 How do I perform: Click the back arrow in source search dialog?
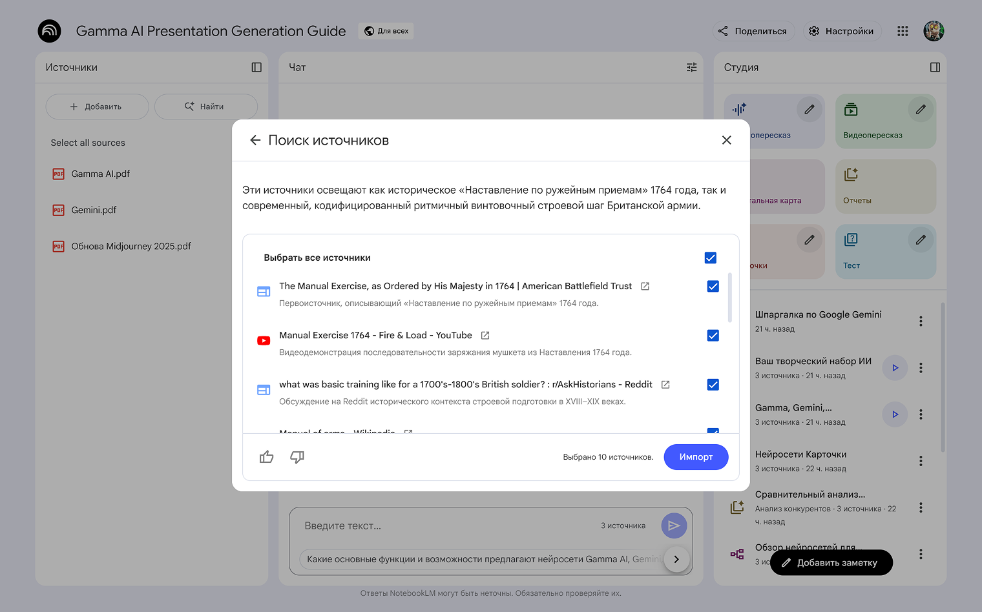255,140
